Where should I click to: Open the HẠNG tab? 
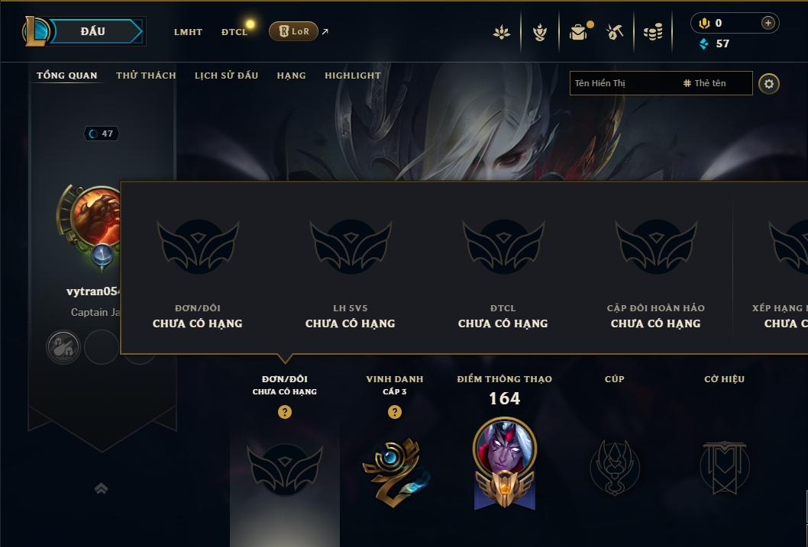tap(291, 75)
